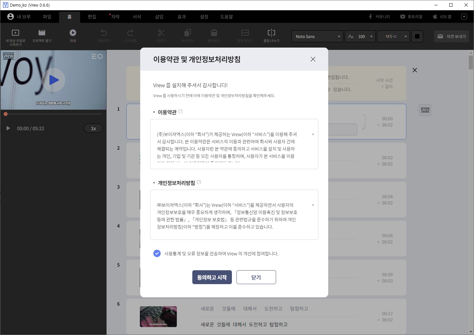The width and height of the screenshot is (474, 335).
Task: Click clip 6 subtitle line text
Action: (x=244, y=324)
